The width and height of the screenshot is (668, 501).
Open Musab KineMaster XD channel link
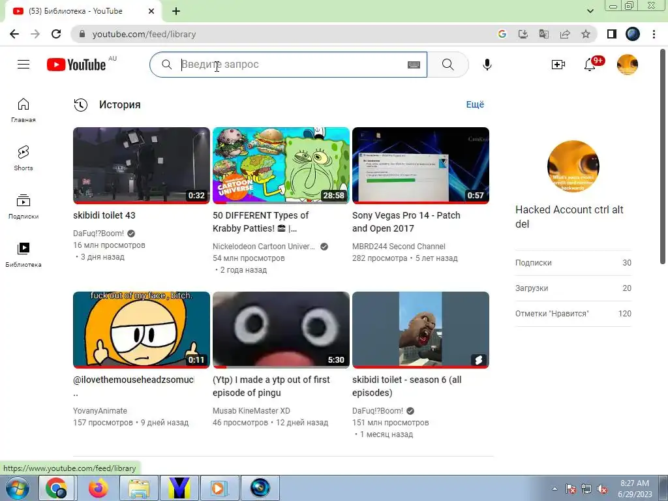(251, 411)
